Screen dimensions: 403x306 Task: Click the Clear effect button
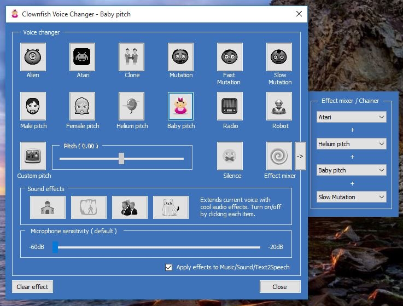[32, 287]
